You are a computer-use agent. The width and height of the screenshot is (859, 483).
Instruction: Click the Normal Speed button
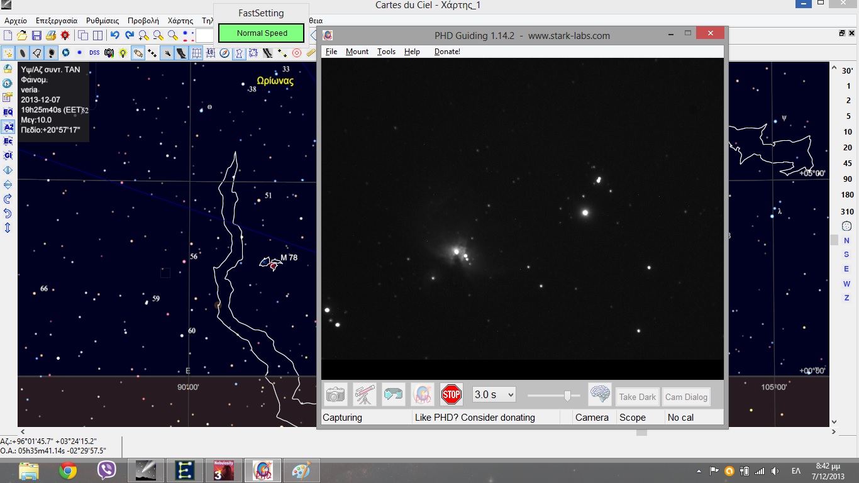[x=262, y=33]
